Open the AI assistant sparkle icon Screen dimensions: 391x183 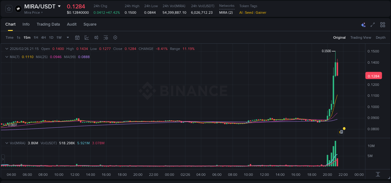363,24
